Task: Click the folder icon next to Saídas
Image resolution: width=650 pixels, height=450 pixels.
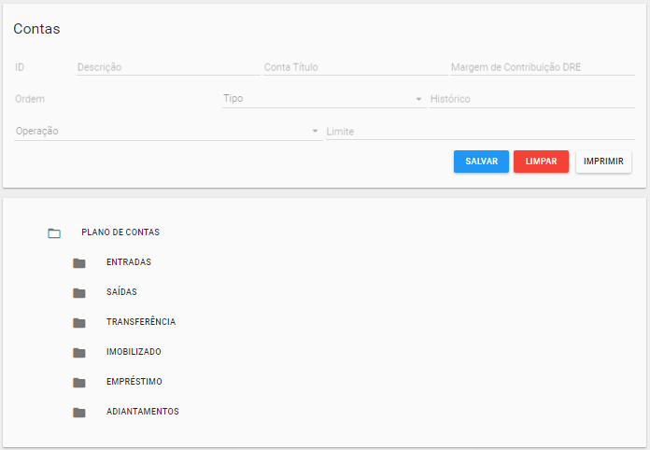Action: 79,293
